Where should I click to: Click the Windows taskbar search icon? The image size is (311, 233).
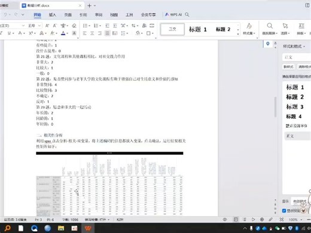point(8,228)
